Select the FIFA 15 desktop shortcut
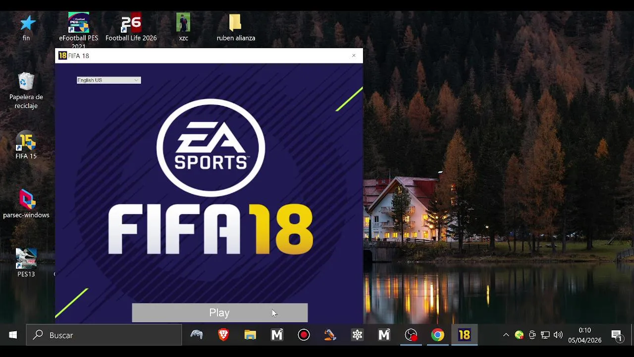The width and height of the screenshot is (634, 357). (x=26, y=145)
